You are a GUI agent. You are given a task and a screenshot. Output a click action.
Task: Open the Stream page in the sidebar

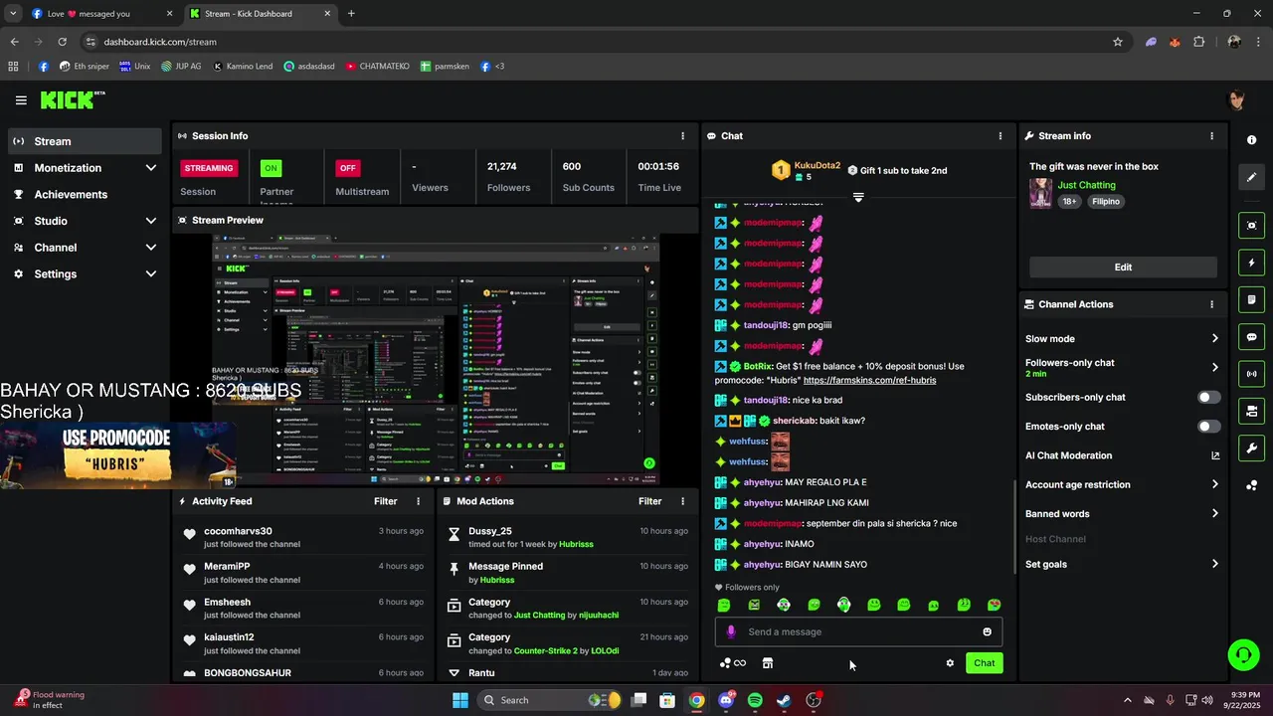pyautogui.click(x=85, y=141)
